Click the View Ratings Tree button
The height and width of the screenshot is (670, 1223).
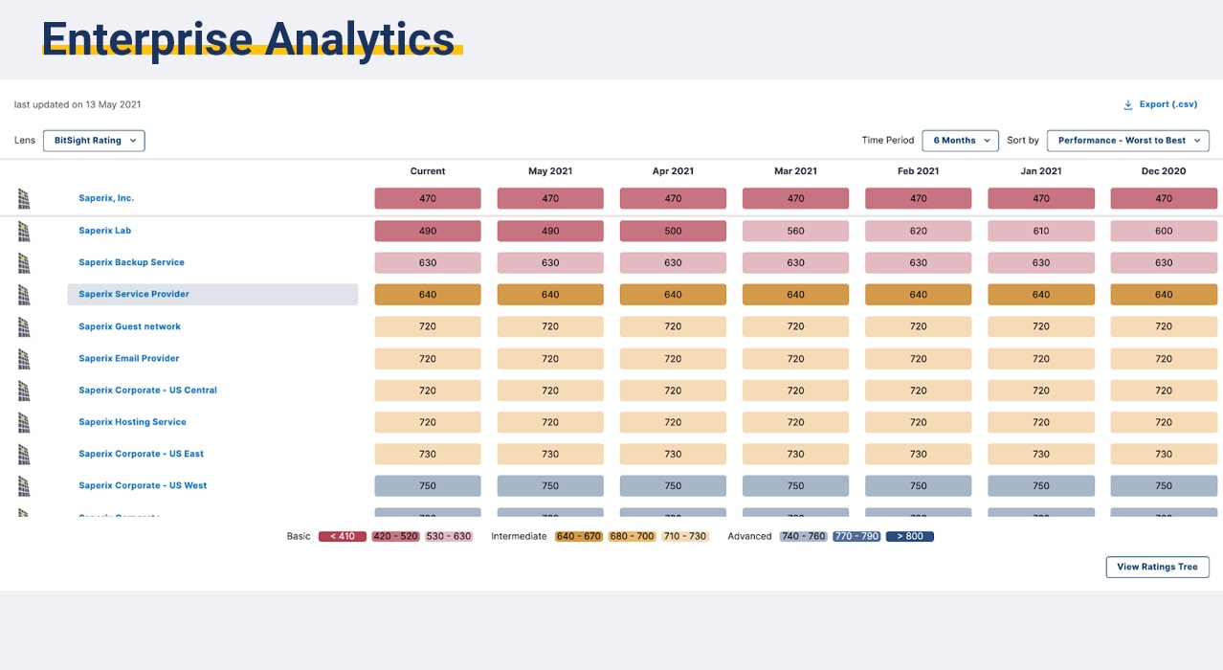[1157, 567]
